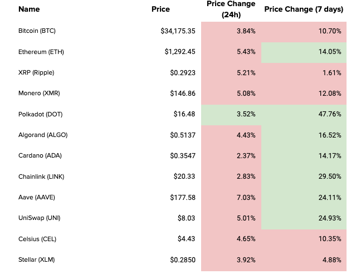The width and height of the screenshot is (356, 274).
Task: Click the Price column header
Action: (x=160, y=9)
